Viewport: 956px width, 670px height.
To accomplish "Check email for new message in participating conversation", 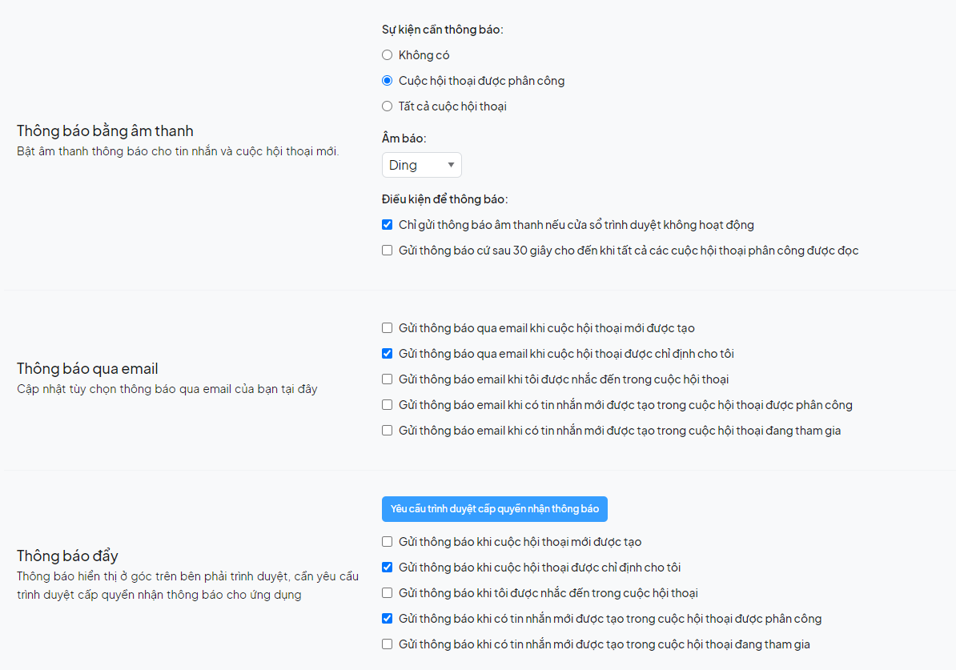I will (x=388, y=431).
